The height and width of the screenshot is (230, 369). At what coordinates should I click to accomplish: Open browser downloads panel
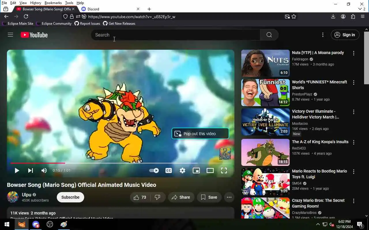(x=333, y=17)
